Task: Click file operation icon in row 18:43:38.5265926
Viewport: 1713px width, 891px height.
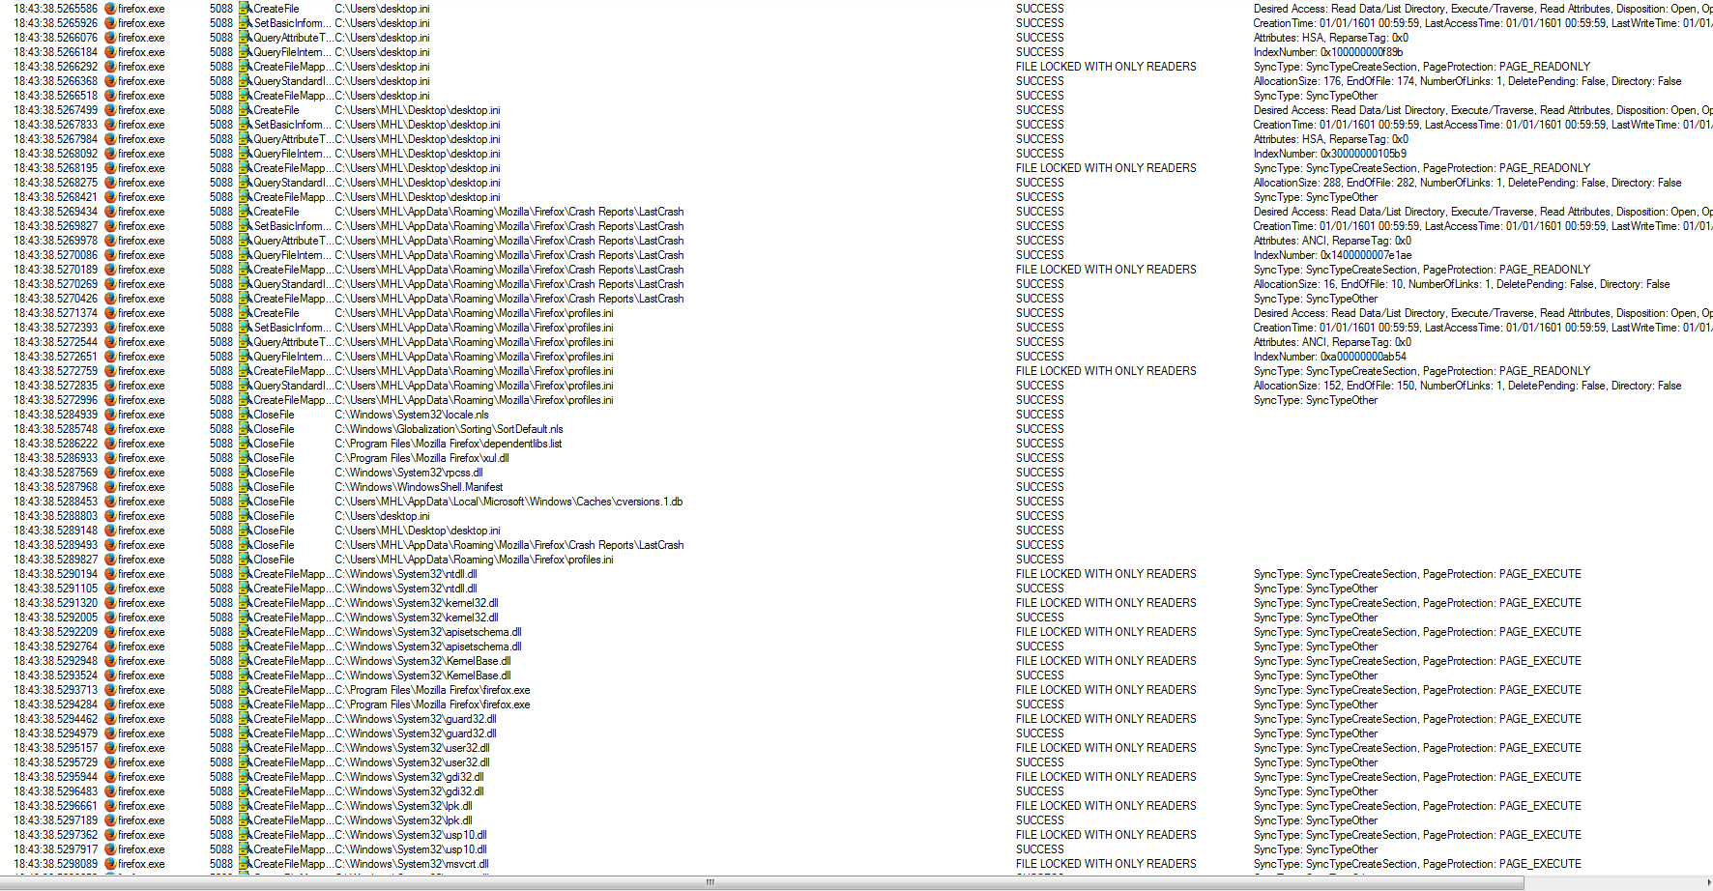Action: pyautogui.click(x=246, y=23)
